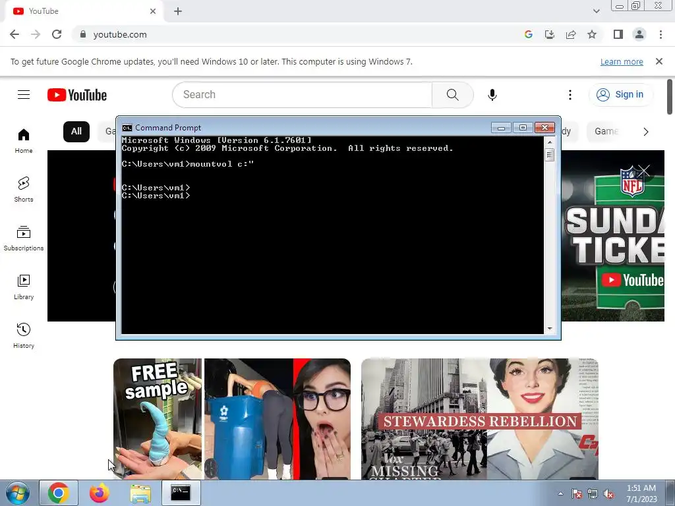Show hidden tray icons arrow

click(x=560, y=493)
